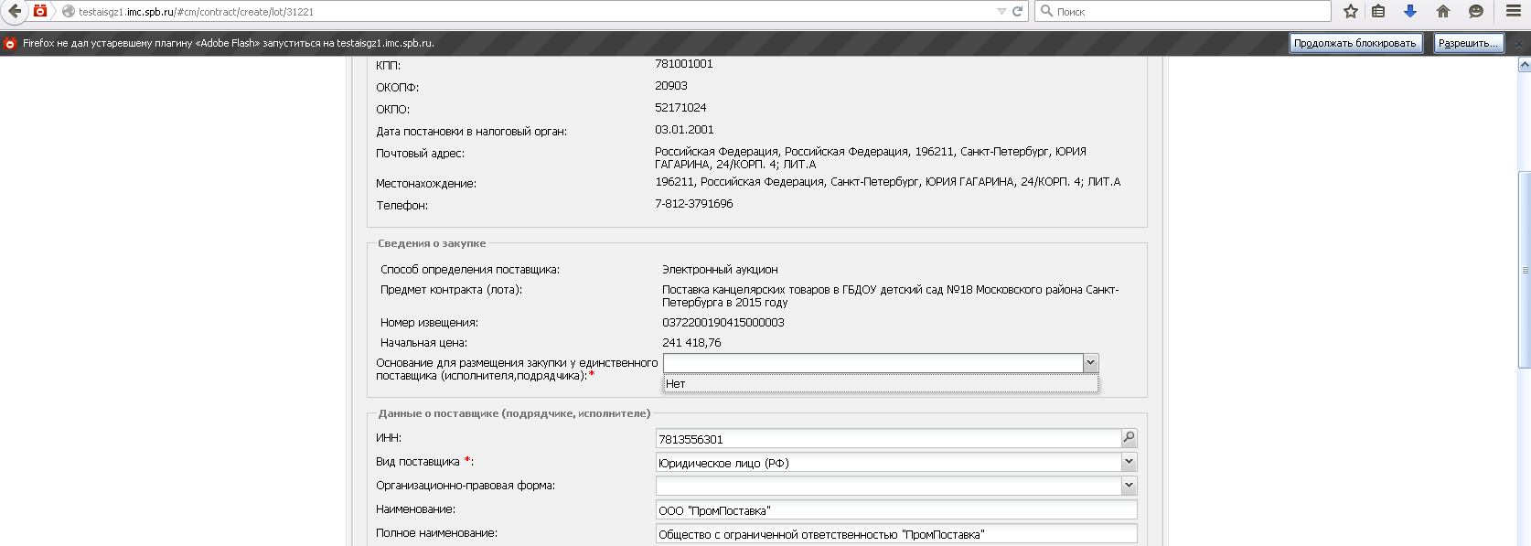Click the search magnifier icon in the search box
Screen dimensions: 1531x546
click(x=1046, y=11)
